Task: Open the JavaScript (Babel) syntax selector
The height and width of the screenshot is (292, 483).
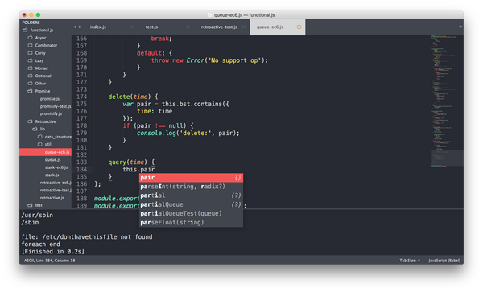Action: 444,261
